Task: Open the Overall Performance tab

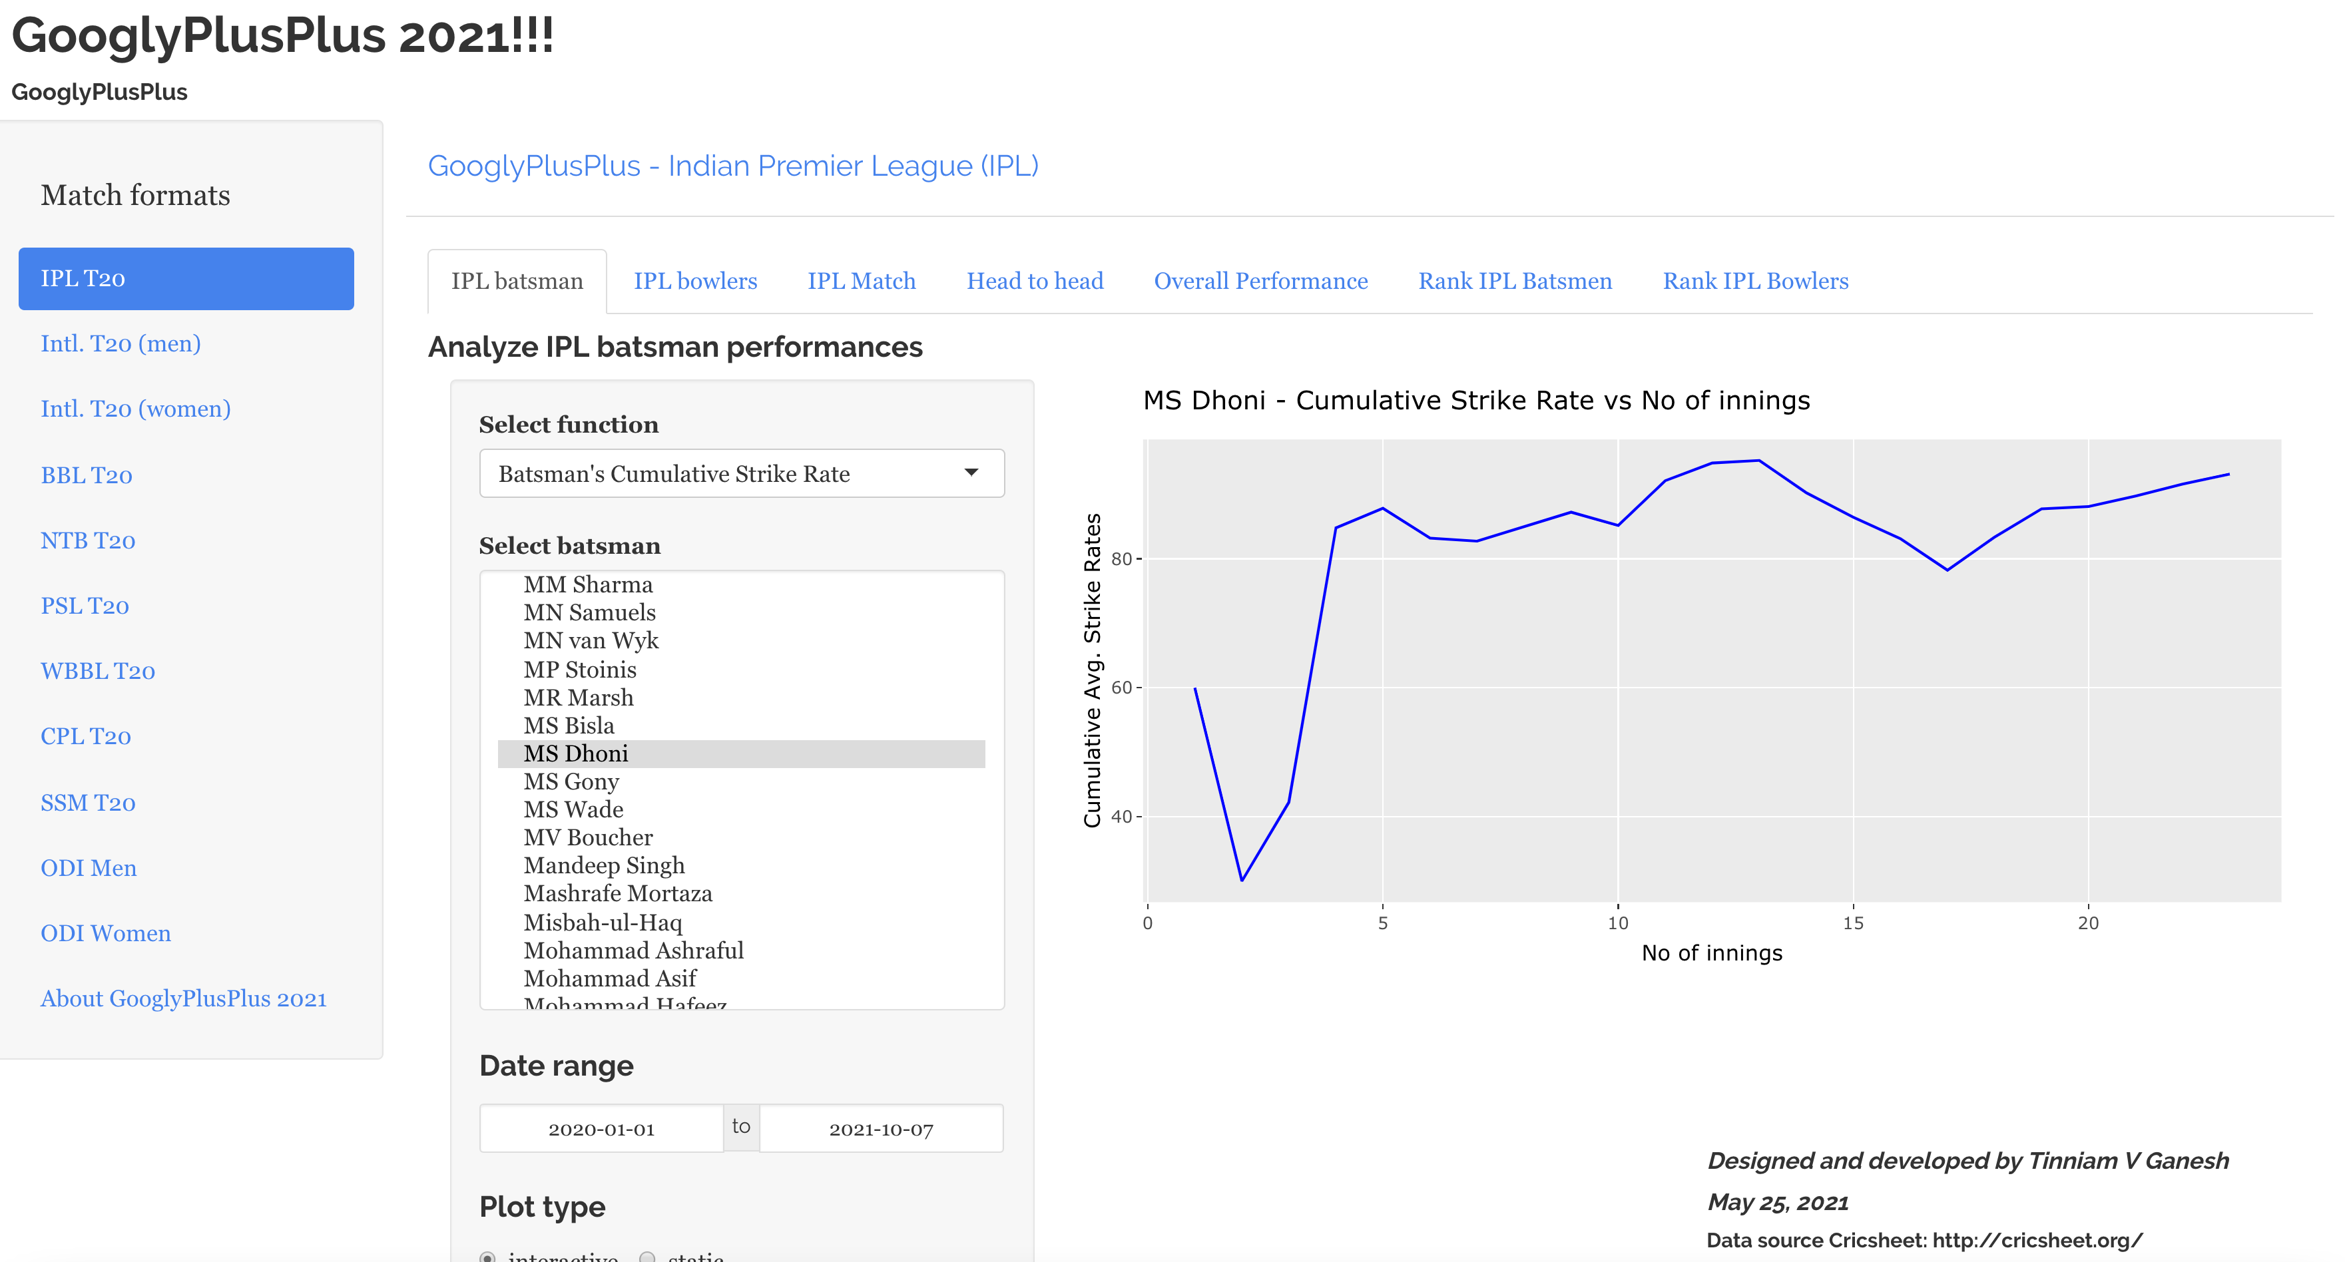Action: point(1260,281)
